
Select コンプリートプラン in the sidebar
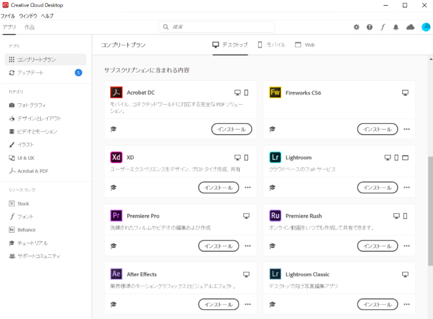click(x=45, y=60)
